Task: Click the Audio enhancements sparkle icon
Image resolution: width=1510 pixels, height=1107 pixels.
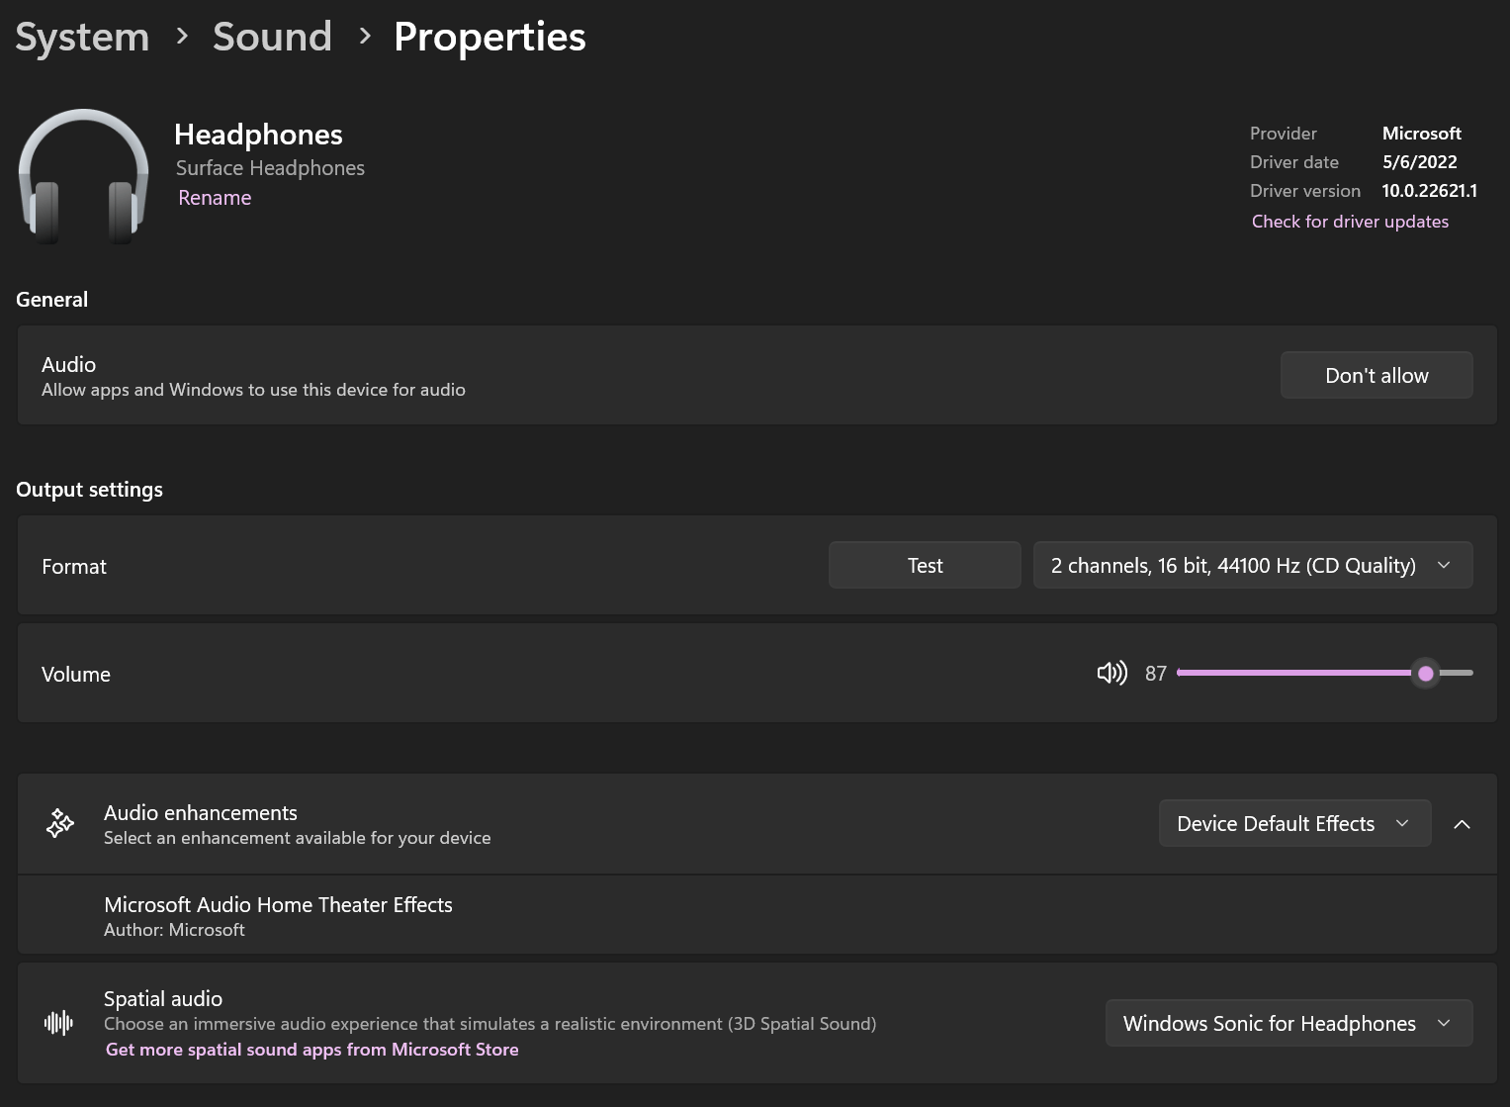Action: coord(60,824)
